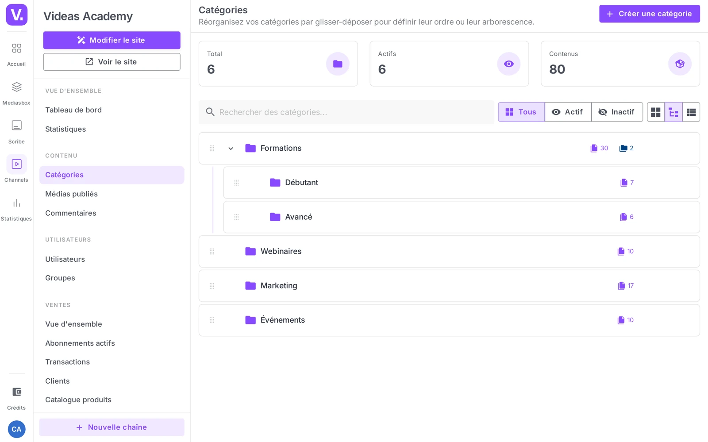Focus the Rechercher des catégories search field
The width and height of the screenshot is (708, 442).
coord(346,112)
